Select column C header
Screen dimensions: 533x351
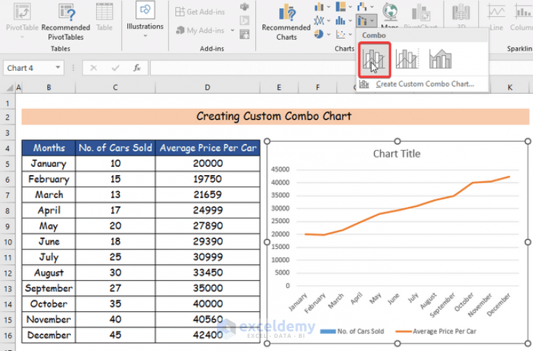(x=115, y=88)
